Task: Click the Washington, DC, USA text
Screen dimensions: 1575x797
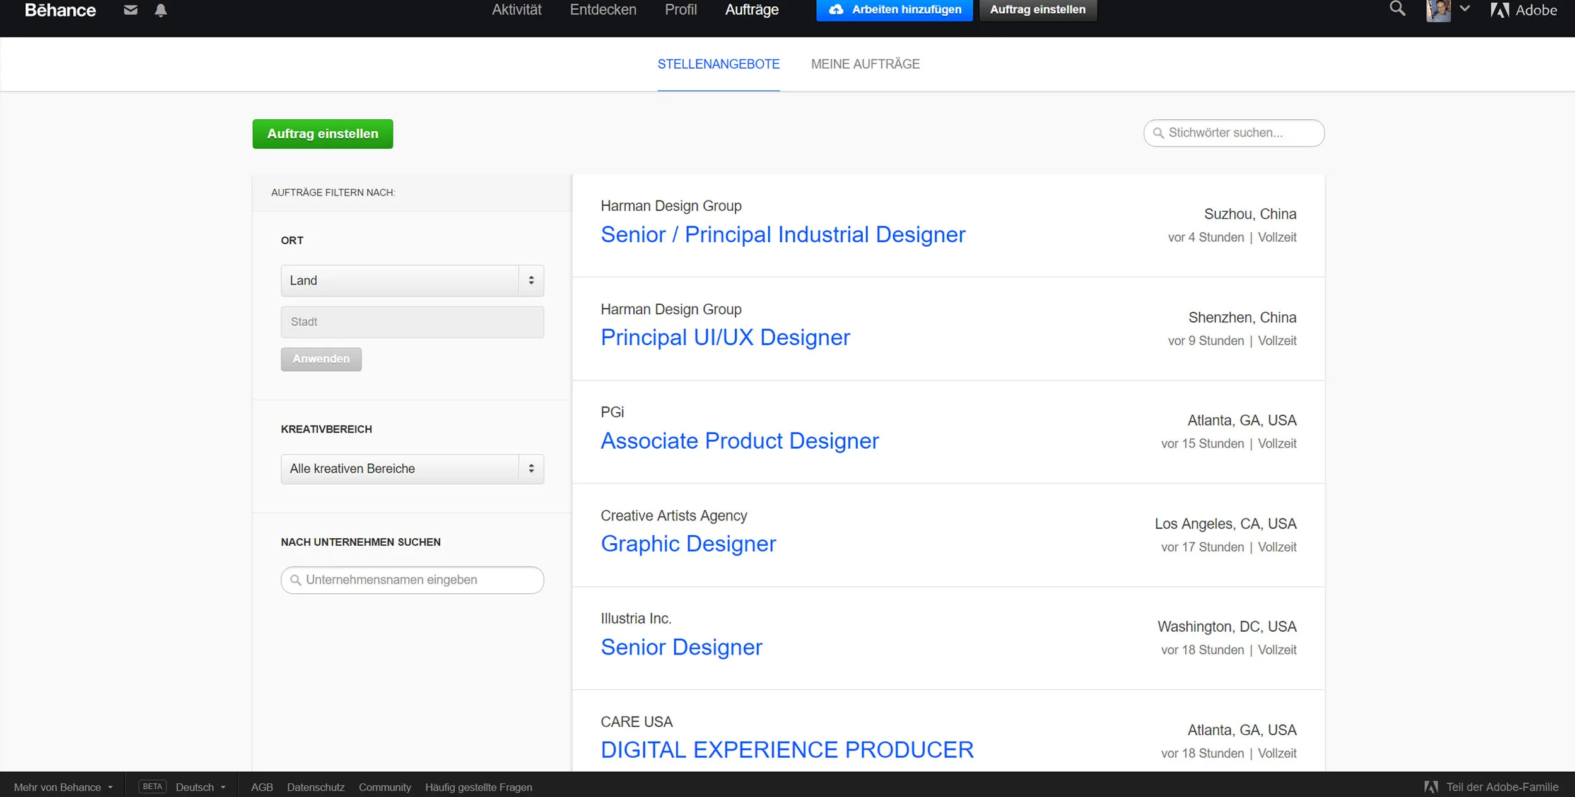Action: pos(1227,627)
